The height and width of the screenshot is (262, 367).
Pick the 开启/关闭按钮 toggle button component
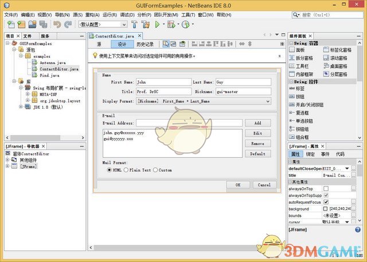(x=306, y=105)
